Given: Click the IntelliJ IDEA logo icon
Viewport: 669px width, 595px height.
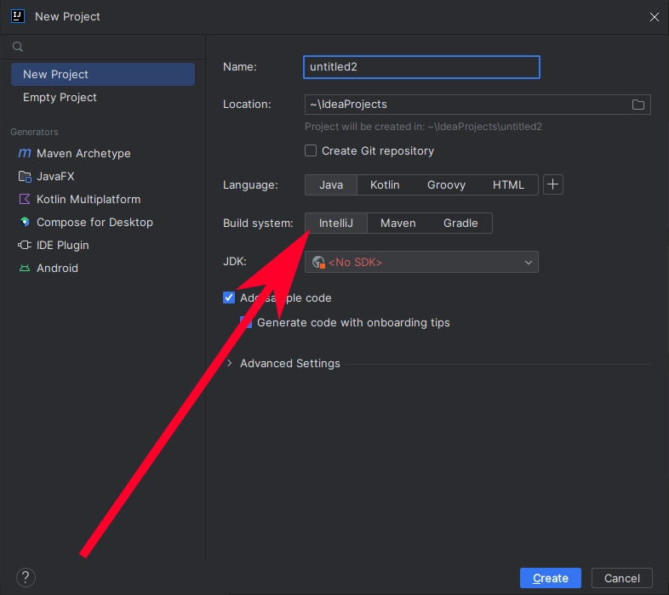Looking at the screenshot, I should [18, 16].
